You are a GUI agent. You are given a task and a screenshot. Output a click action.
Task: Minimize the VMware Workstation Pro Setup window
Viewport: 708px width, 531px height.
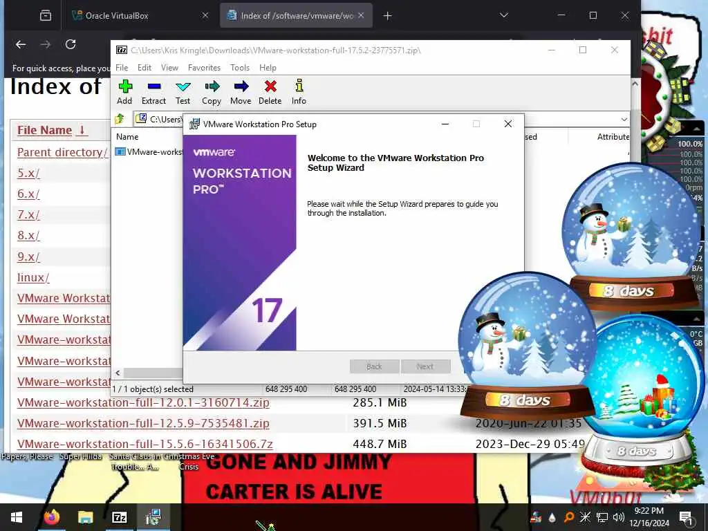pyautogui.click(x=445, y=124)
